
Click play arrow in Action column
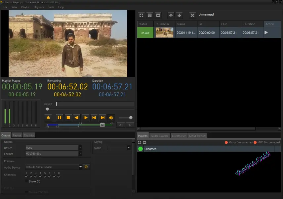coord(266,32)
